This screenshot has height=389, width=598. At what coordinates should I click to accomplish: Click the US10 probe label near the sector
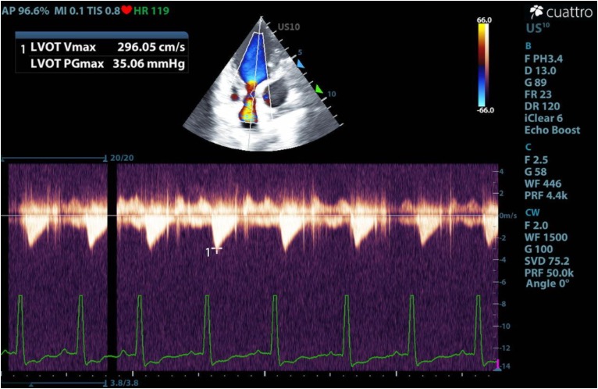(289, 27)
